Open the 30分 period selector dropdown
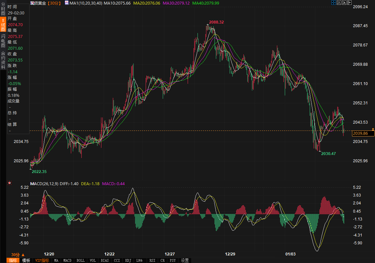Viewport: 375px width, 263px height. tap(18, 254)
